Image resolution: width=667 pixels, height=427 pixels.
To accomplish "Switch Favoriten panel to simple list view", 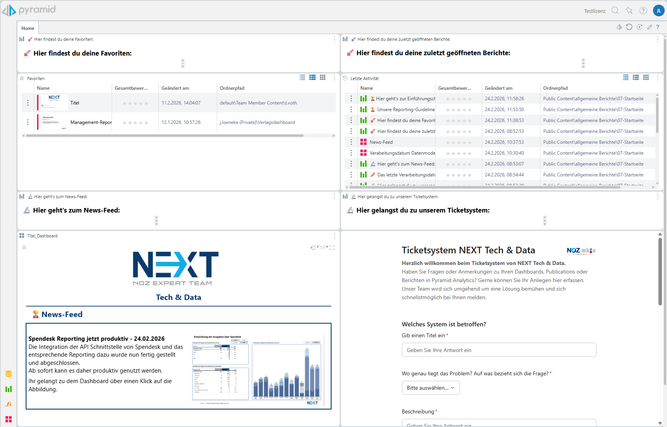I will 302,78.
